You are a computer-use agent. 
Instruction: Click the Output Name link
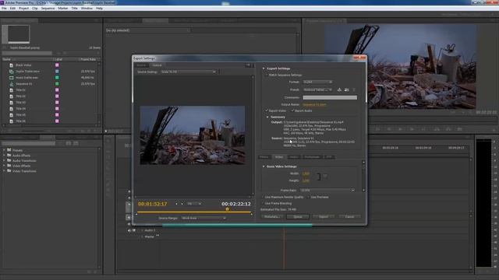(314, 104)
